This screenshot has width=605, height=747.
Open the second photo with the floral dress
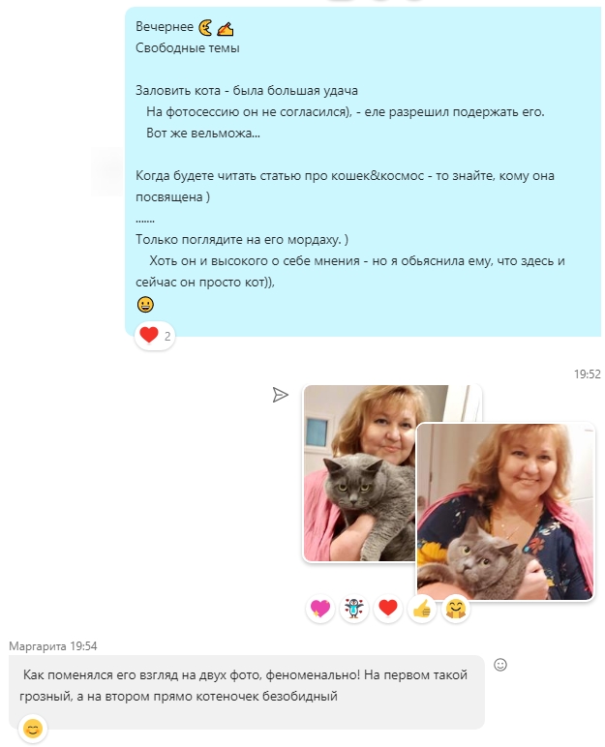(x=505, y=512)
